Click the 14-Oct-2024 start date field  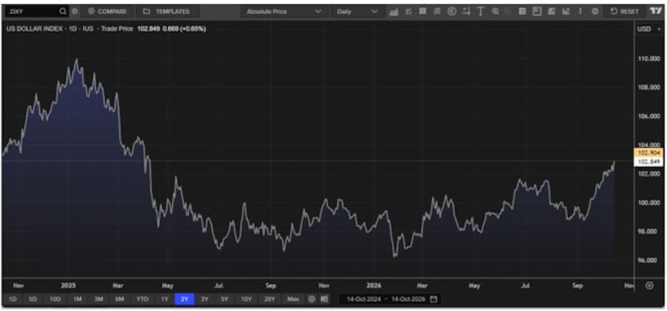pyautogui.click(x=364, y=299)
